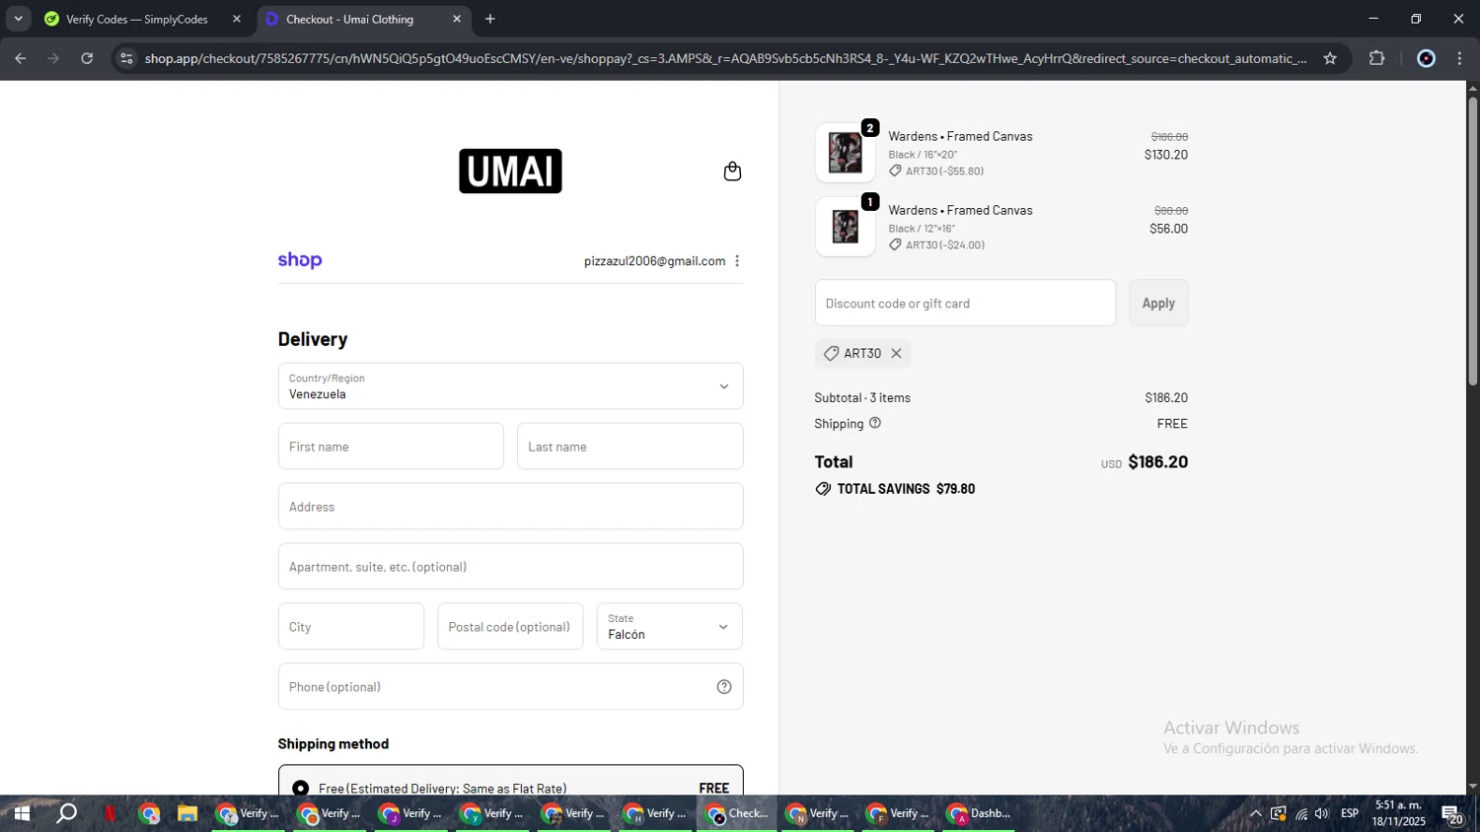Close the Checkout tab

456,19
